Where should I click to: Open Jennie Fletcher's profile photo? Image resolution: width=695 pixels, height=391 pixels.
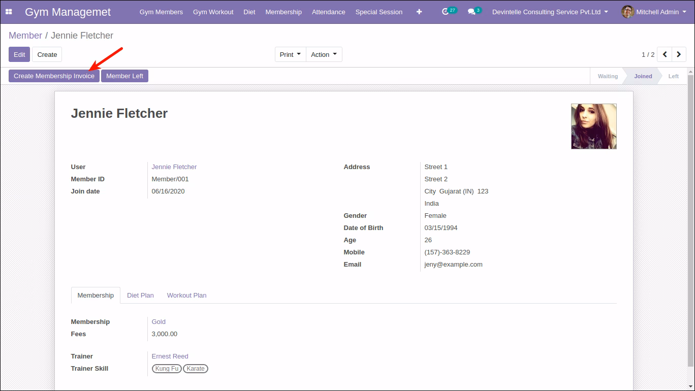click(x=594, y=126)
